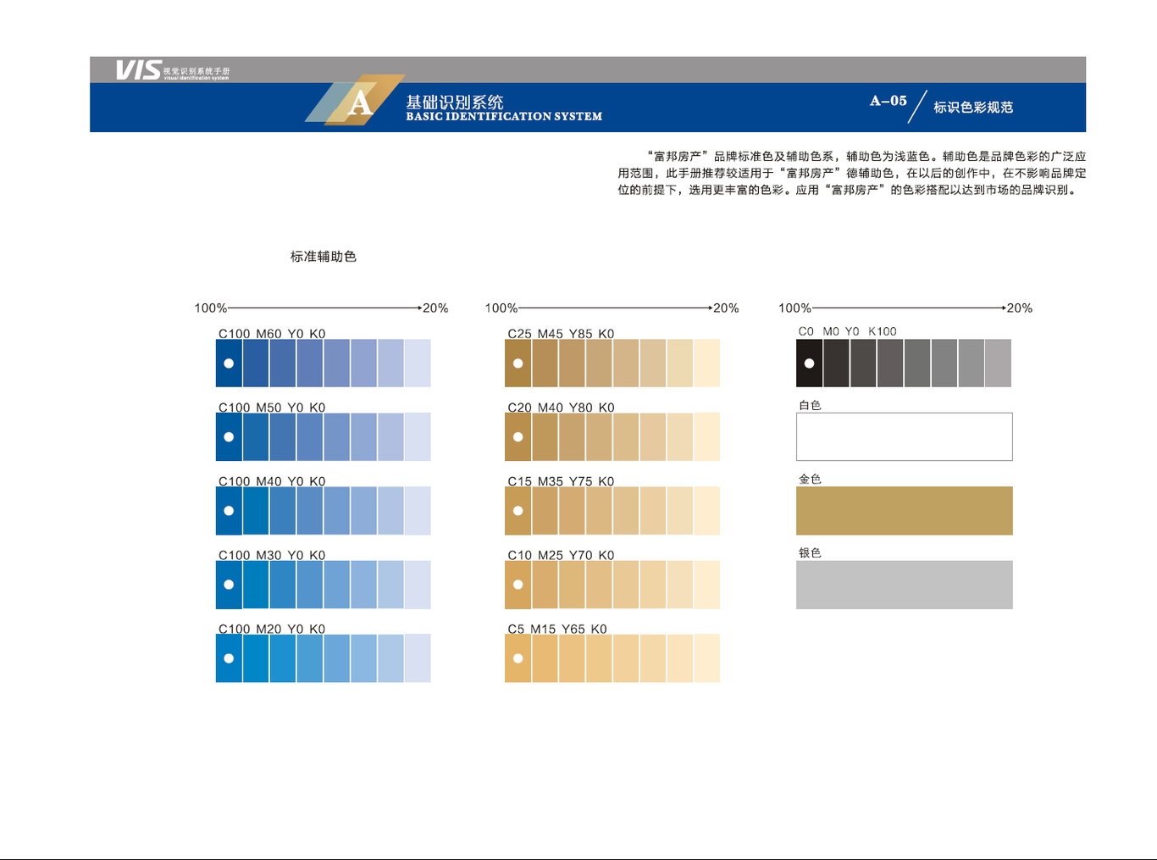Click the "C5 M15 Y65 K0" label
This screenshot has height=860, width=1157.
pyautogui.click(x=557, y=629)
